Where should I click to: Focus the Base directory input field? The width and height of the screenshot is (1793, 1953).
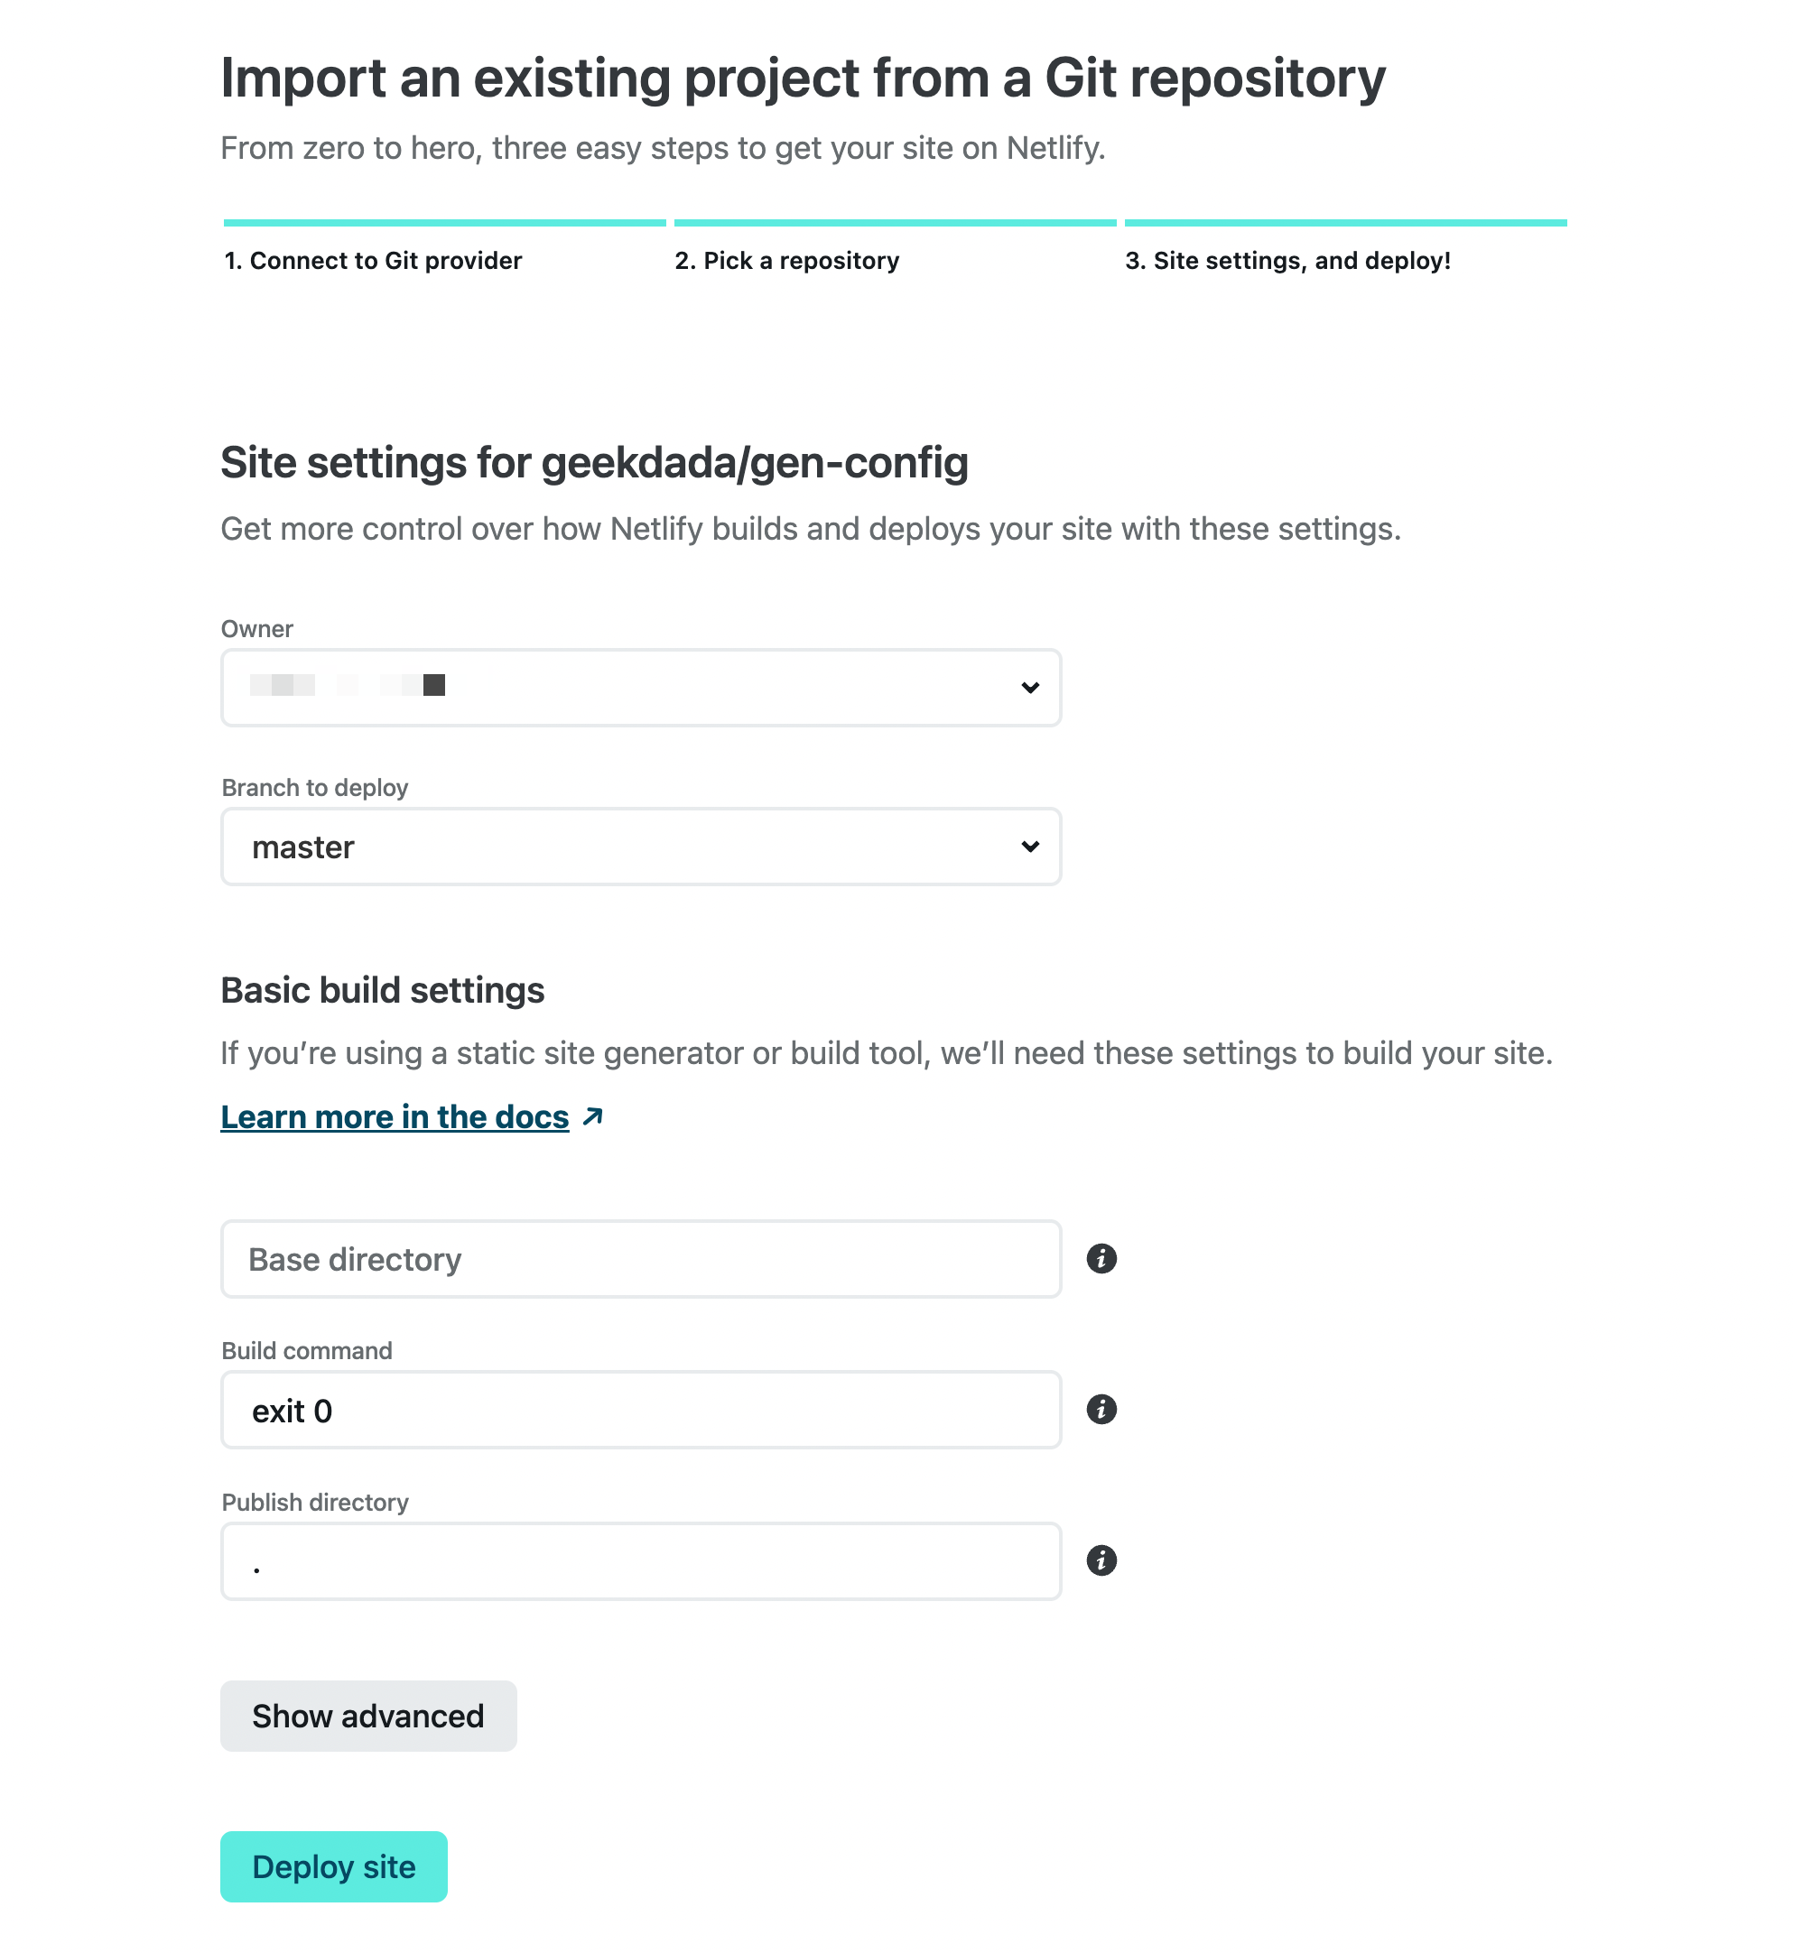[x=640, y=1259]
